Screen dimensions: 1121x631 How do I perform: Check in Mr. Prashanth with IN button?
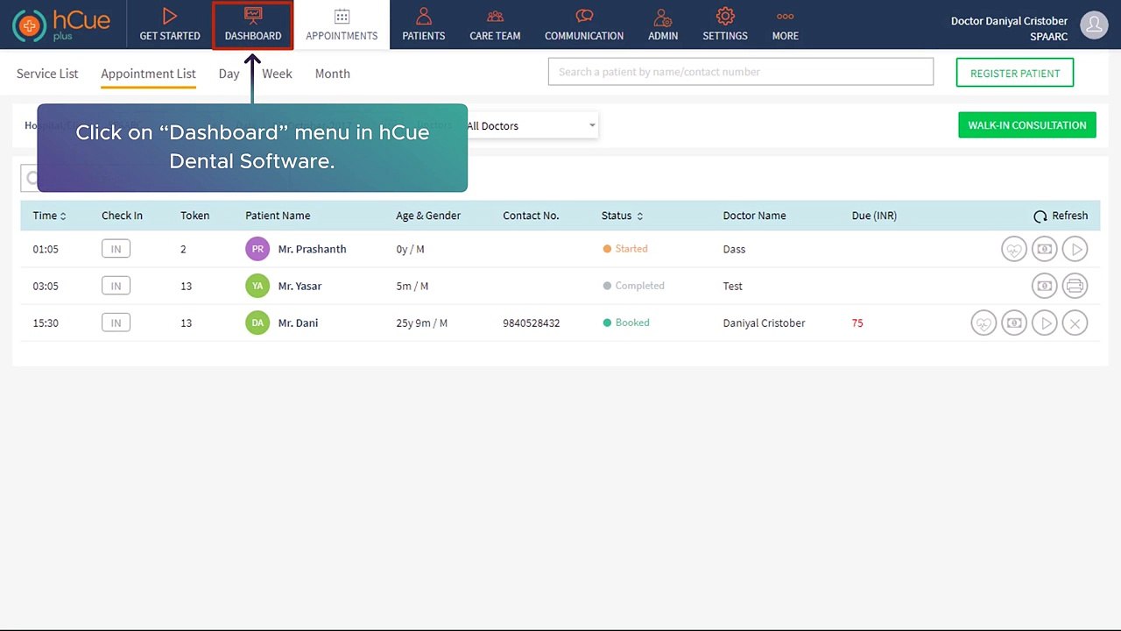coord(116,249)
